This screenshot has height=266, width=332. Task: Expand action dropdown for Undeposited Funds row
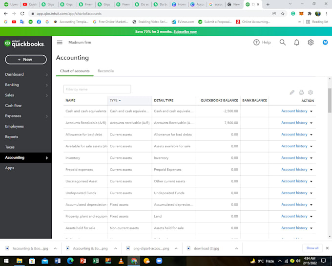[x=311, y=193]
